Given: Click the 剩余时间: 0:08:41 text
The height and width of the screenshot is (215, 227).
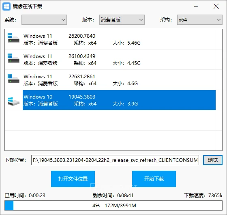Looking at the screenshot, I should pos(113,196).
